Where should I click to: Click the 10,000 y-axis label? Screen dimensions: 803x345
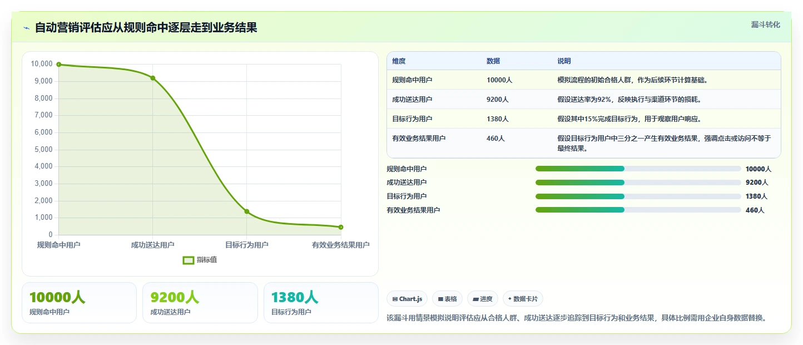pos(42,64)
